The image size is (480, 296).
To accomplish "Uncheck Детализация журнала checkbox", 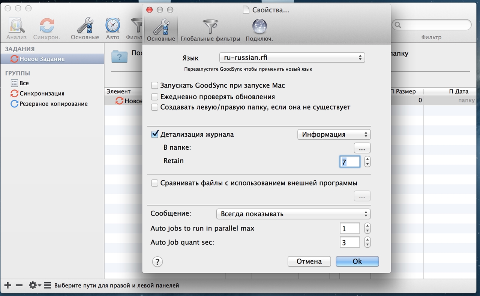I will tap(154, 134).
